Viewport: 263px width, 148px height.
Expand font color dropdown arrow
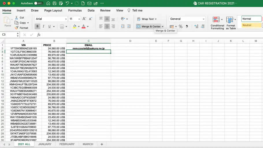pyautogui.click(x=88, y=26)
